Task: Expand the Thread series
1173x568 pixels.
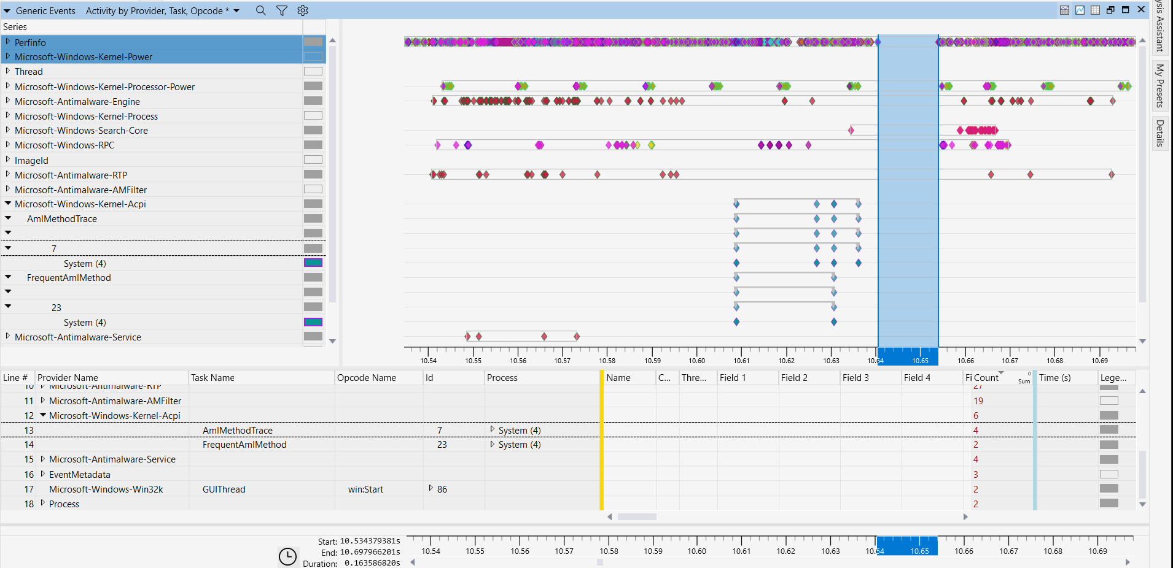Action: [x=7, y=71]
